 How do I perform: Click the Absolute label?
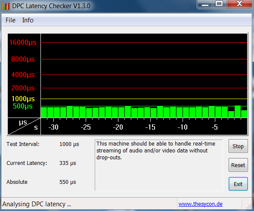(17, 182)
